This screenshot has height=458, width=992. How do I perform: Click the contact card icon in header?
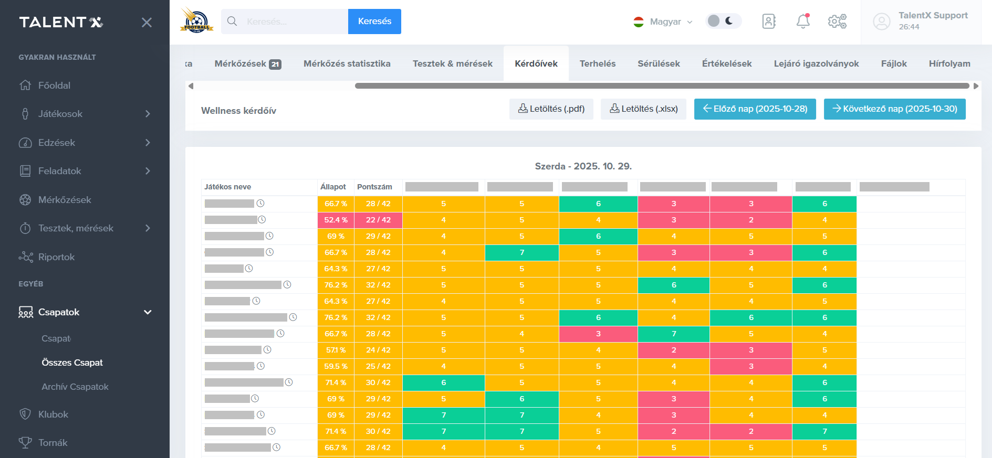(x=769, y=22)
